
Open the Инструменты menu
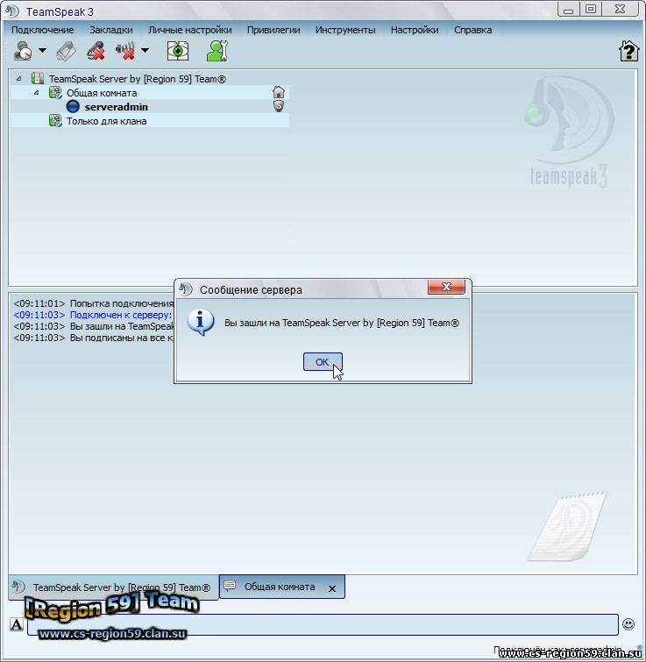pos(345,30)
